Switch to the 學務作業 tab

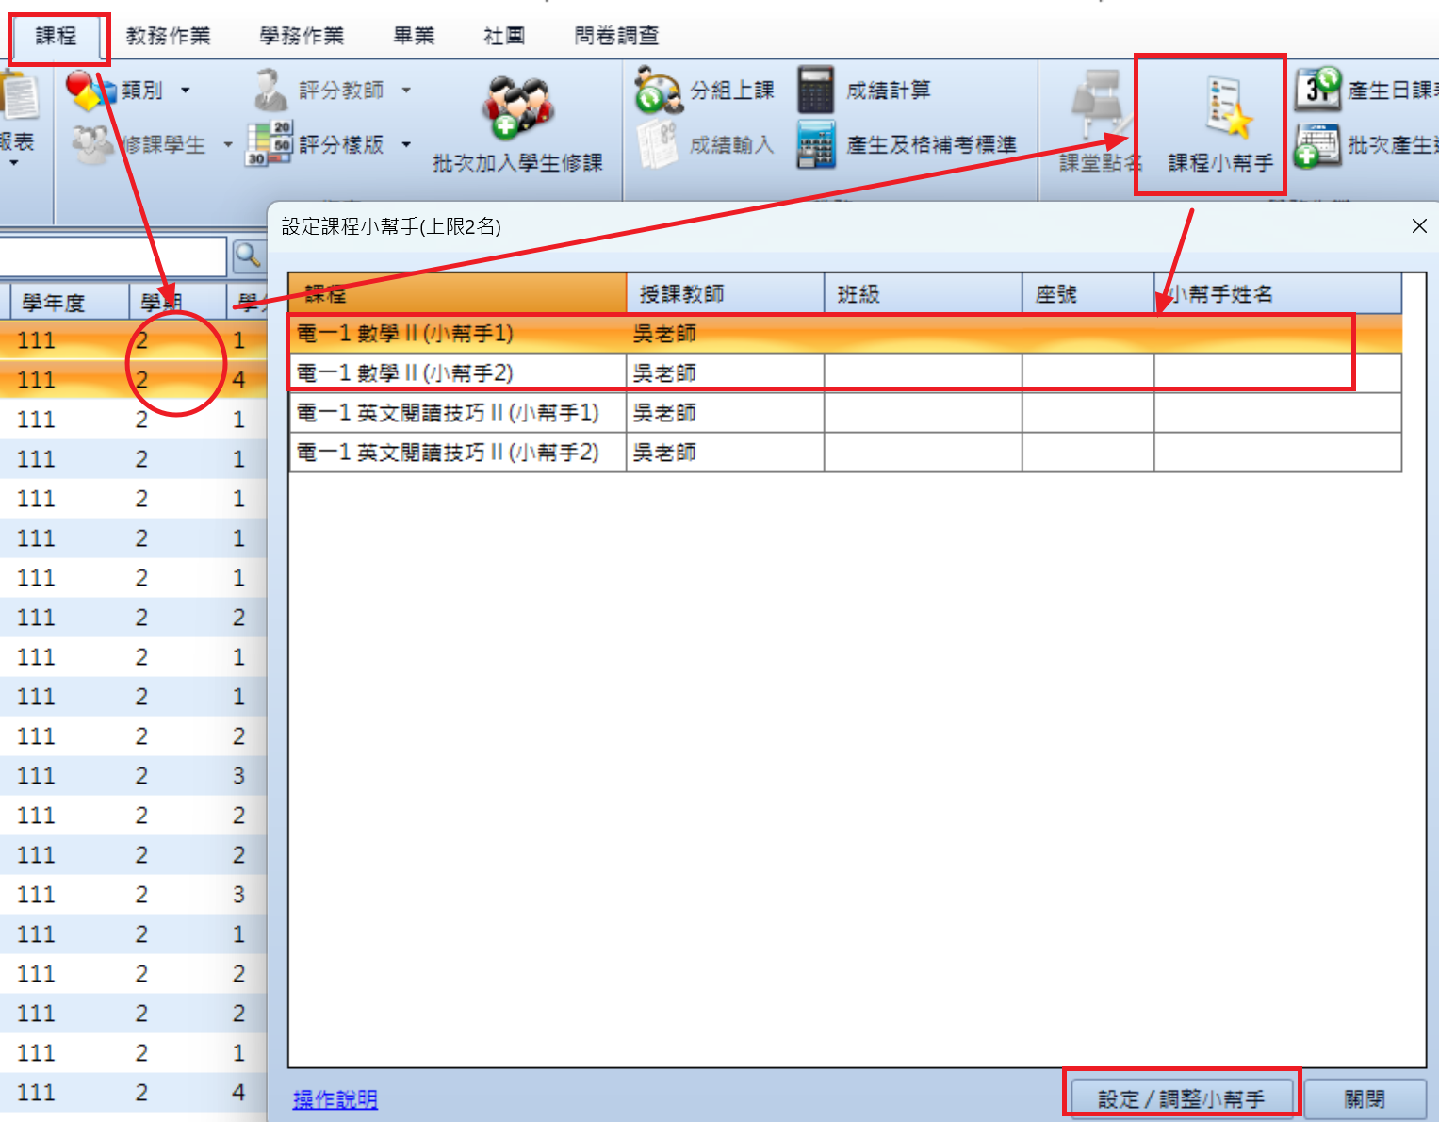[302, 37]
